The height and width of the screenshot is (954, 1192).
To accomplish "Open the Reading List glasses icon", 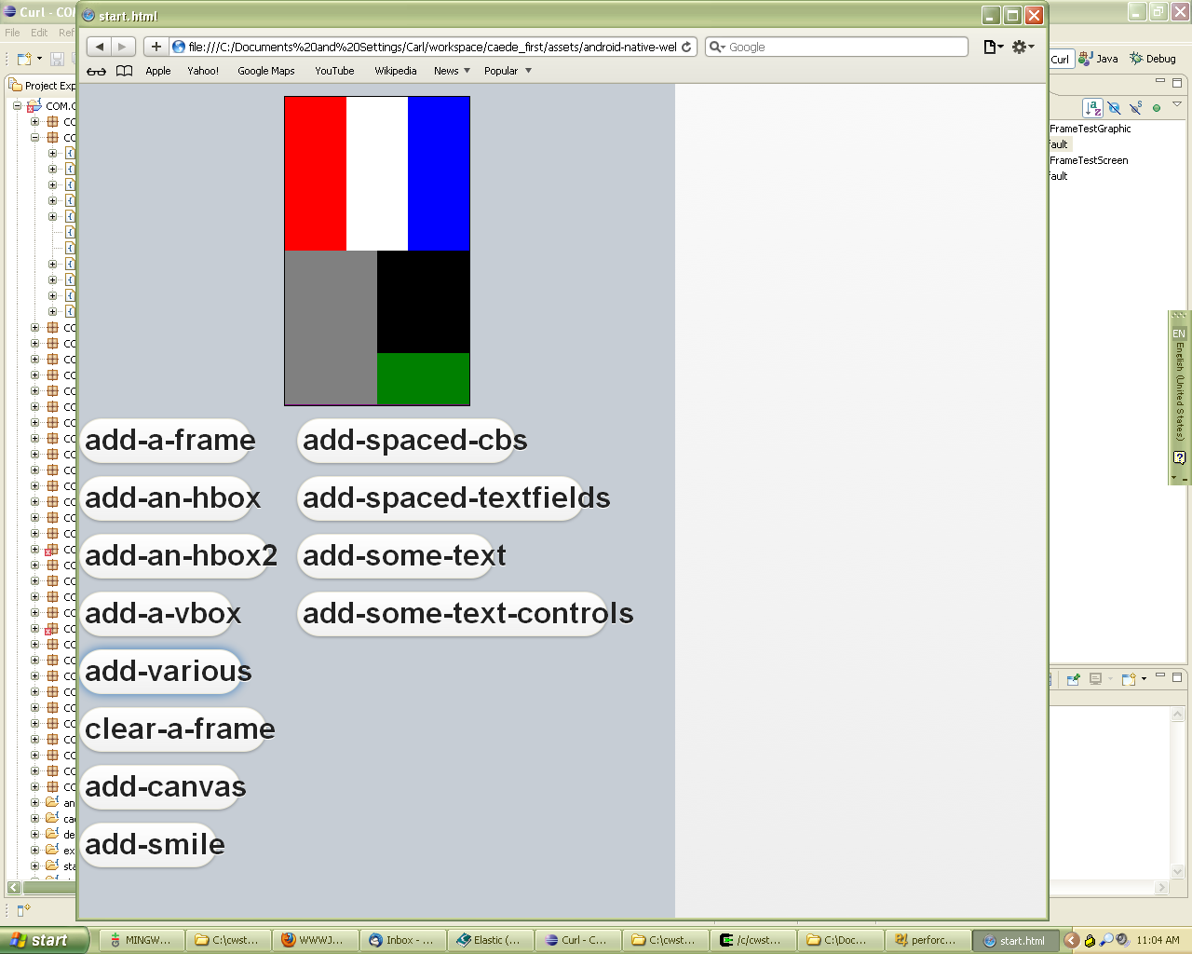I will tap(96, 71).
